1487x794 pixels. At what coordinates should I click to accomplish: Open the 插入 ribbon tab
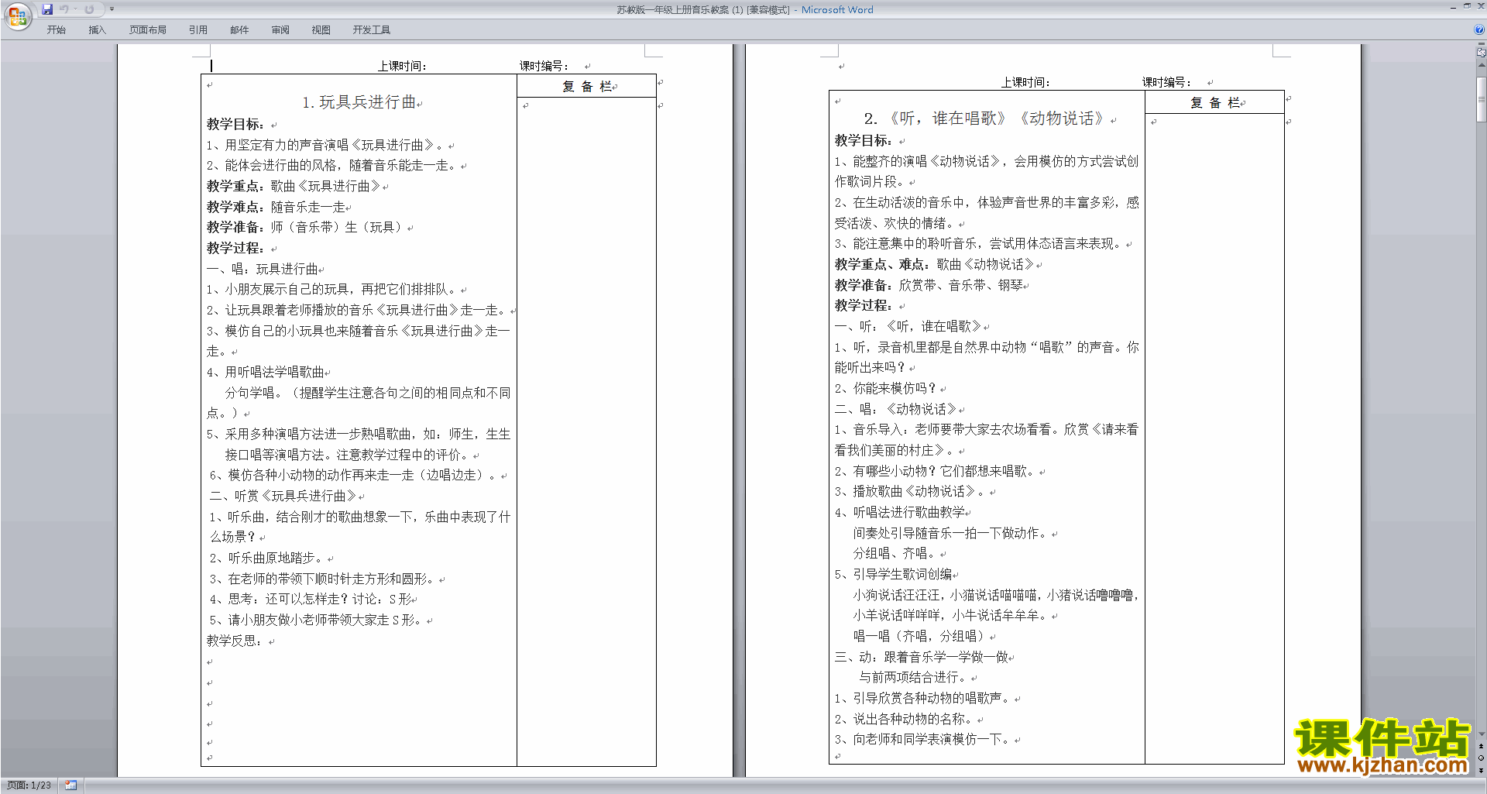coord(97,30)
